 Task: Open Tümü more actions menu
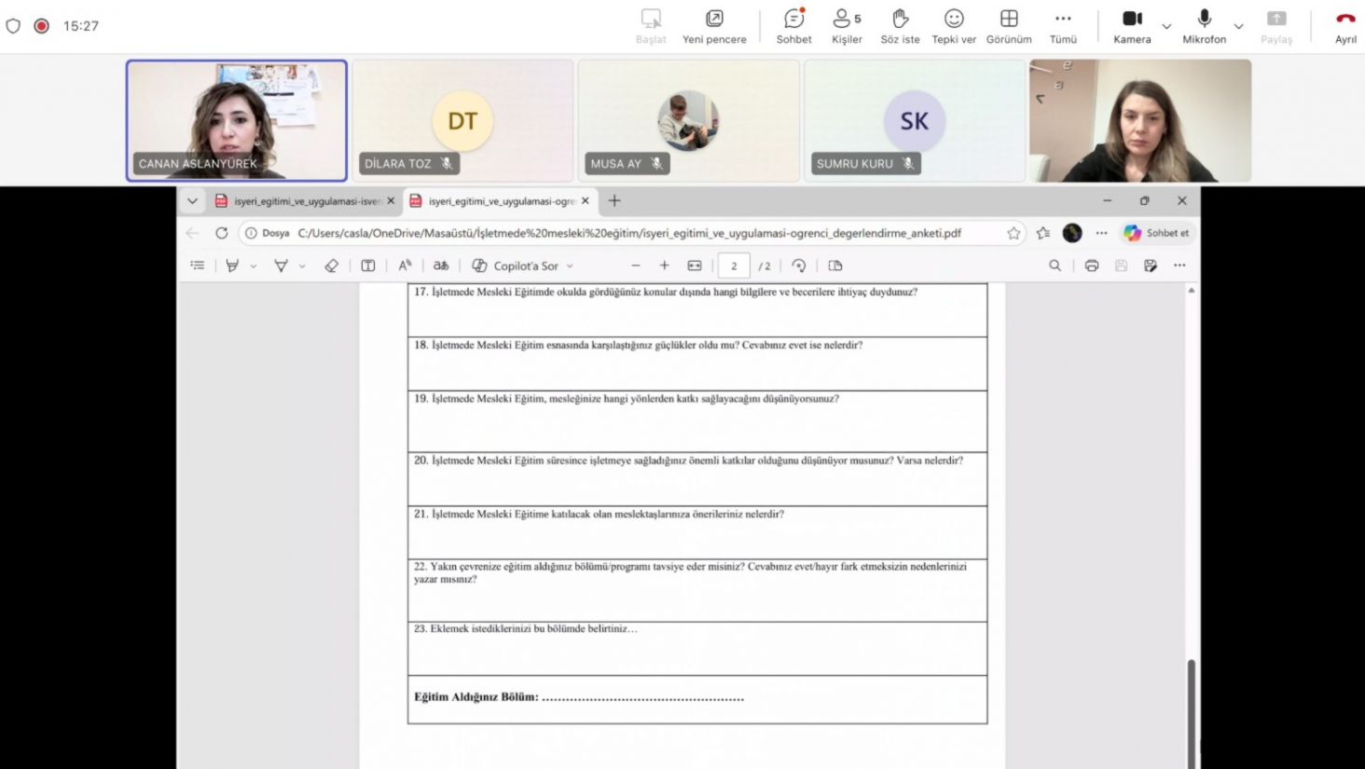(1063, 26)
